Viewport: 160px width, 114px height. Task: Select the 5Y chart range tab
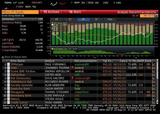tap(96, 19)
